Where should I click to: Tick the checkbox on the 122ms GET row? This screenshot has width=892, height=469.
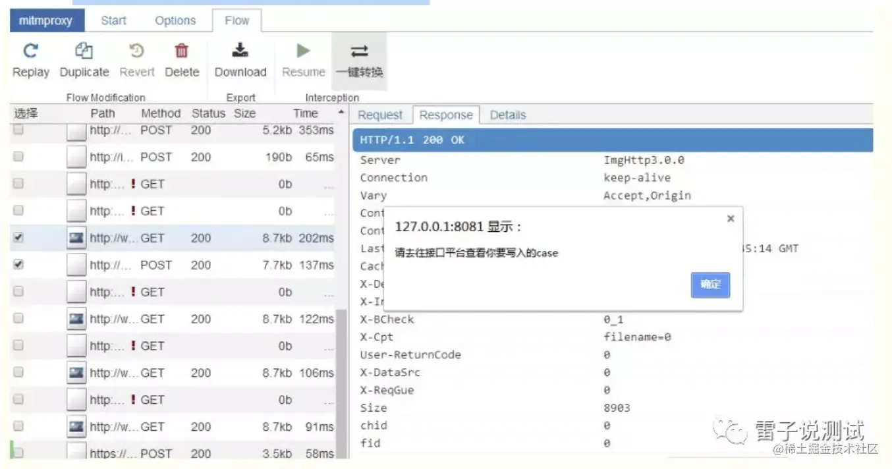(x=18, y=318)
